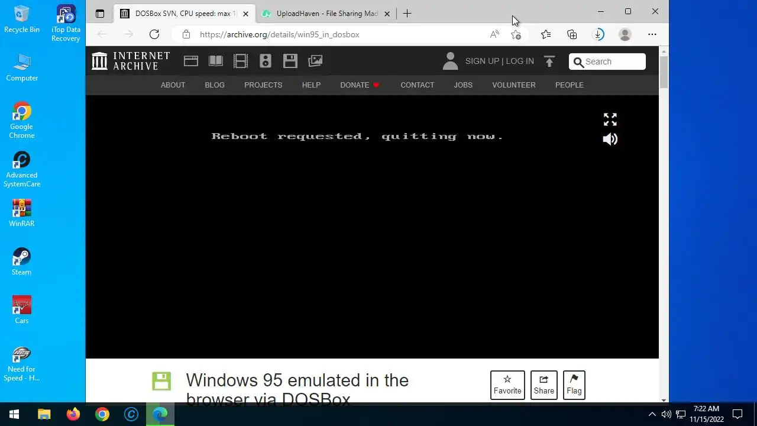Show hidden system tray icons
This screenshot has width=757, height=426.
652,414
